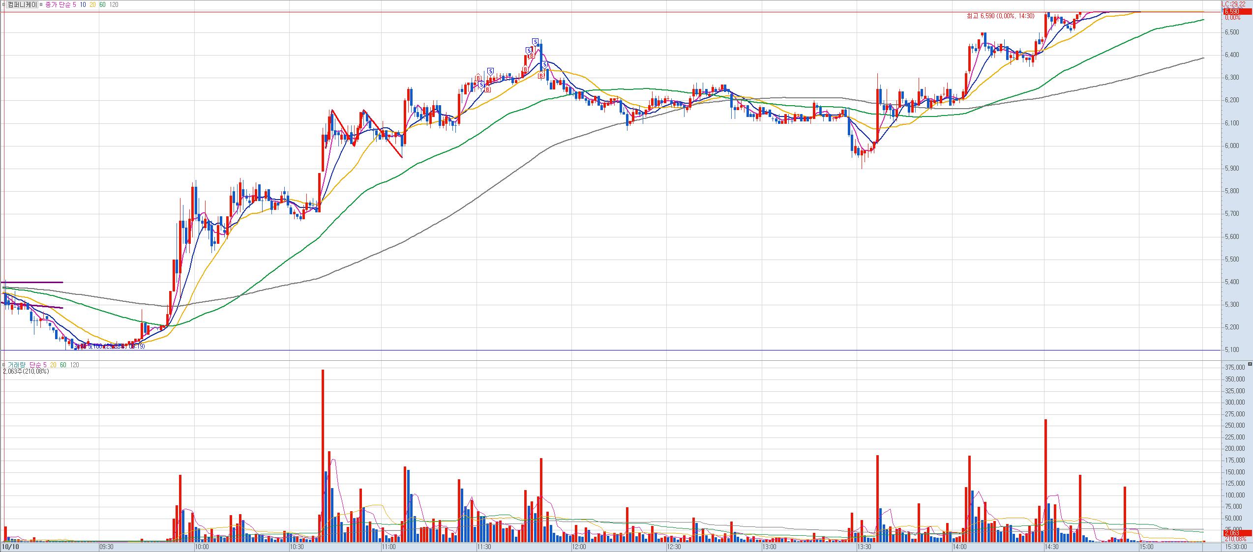The image size is (1253, 552).
Task: Click the leftmost B buy marker near 11:28
Action: [x=478, y=78]
